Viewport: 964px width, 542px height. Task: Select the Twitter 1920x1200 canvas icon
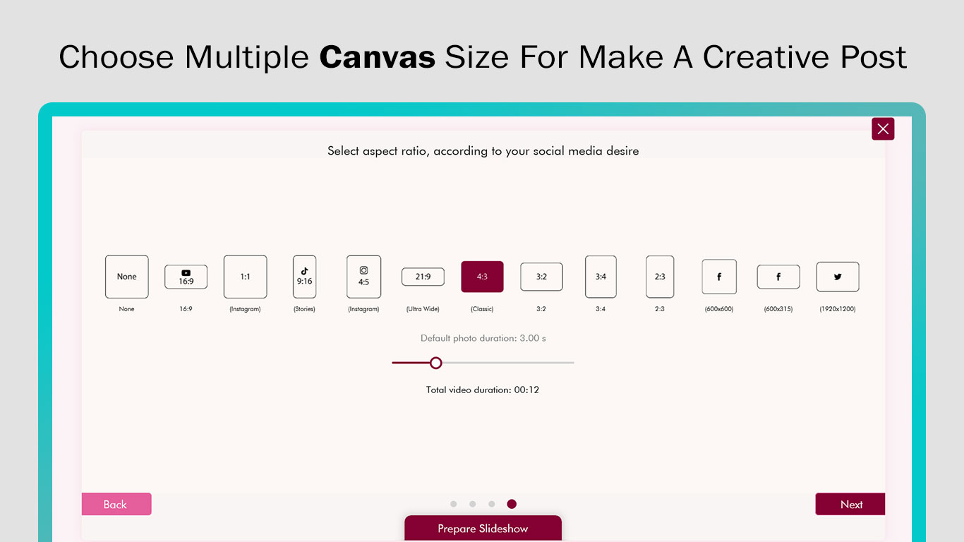pyautogui.click(x=838, y=277)
